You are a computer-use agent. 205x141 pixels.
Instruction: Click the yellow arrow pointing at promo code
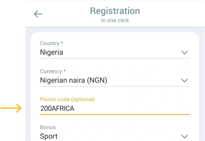[11, 108]
